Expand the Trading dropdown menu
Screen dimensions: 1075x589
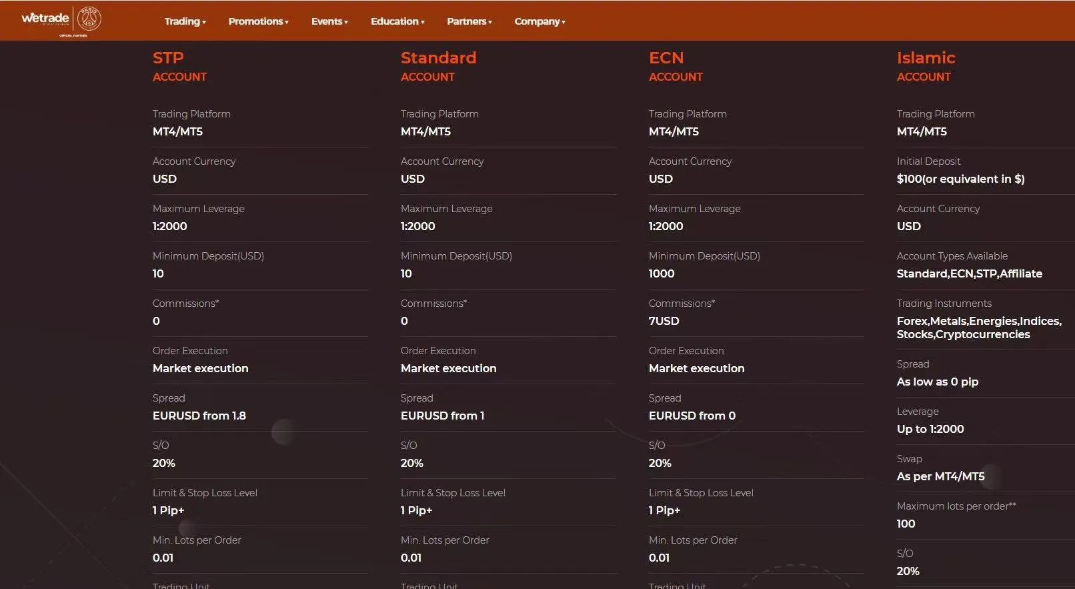(185, 21)
